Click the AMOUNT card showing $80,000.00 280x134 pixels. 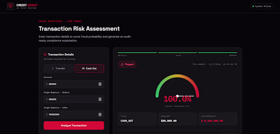pyautogui.click(x=177, y=119)
